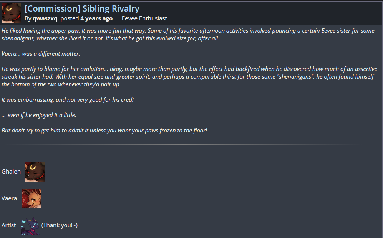The width and height of the screenshot is (383, 238).
Task: Open the Artist's avatar icon
Action: (30, 225)
